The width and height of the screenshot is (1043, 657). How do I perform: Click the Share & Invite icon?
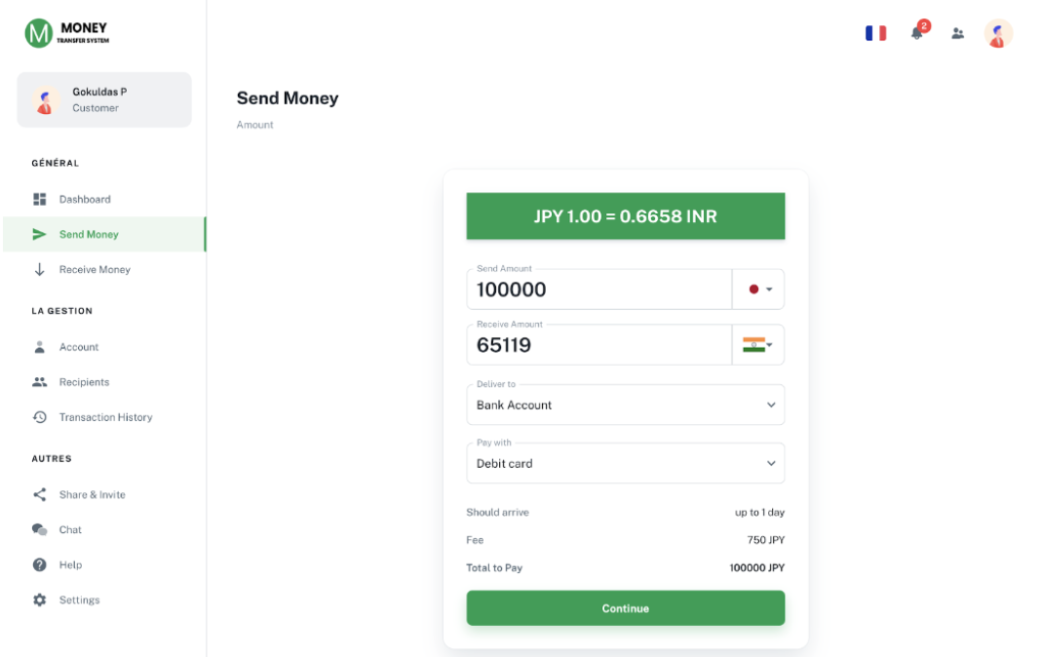click(x=40, y=494)
